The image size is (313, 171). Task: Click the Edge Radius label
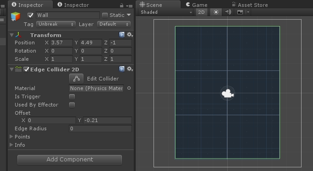[x=31, y=128]
